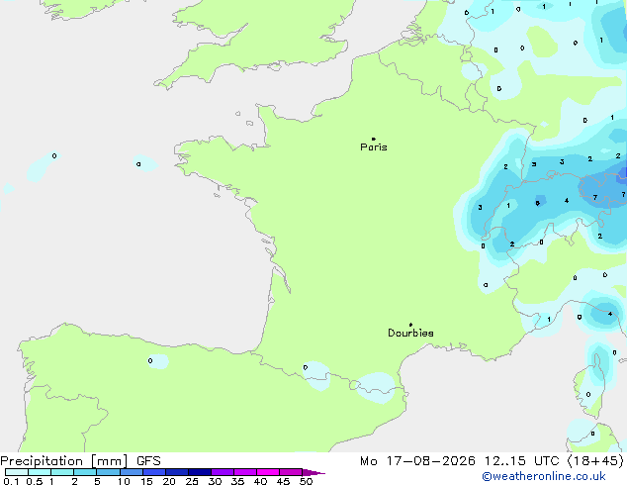
Task: Click the magenta 45 mm legend swatch
Action: tap(291, 472)
